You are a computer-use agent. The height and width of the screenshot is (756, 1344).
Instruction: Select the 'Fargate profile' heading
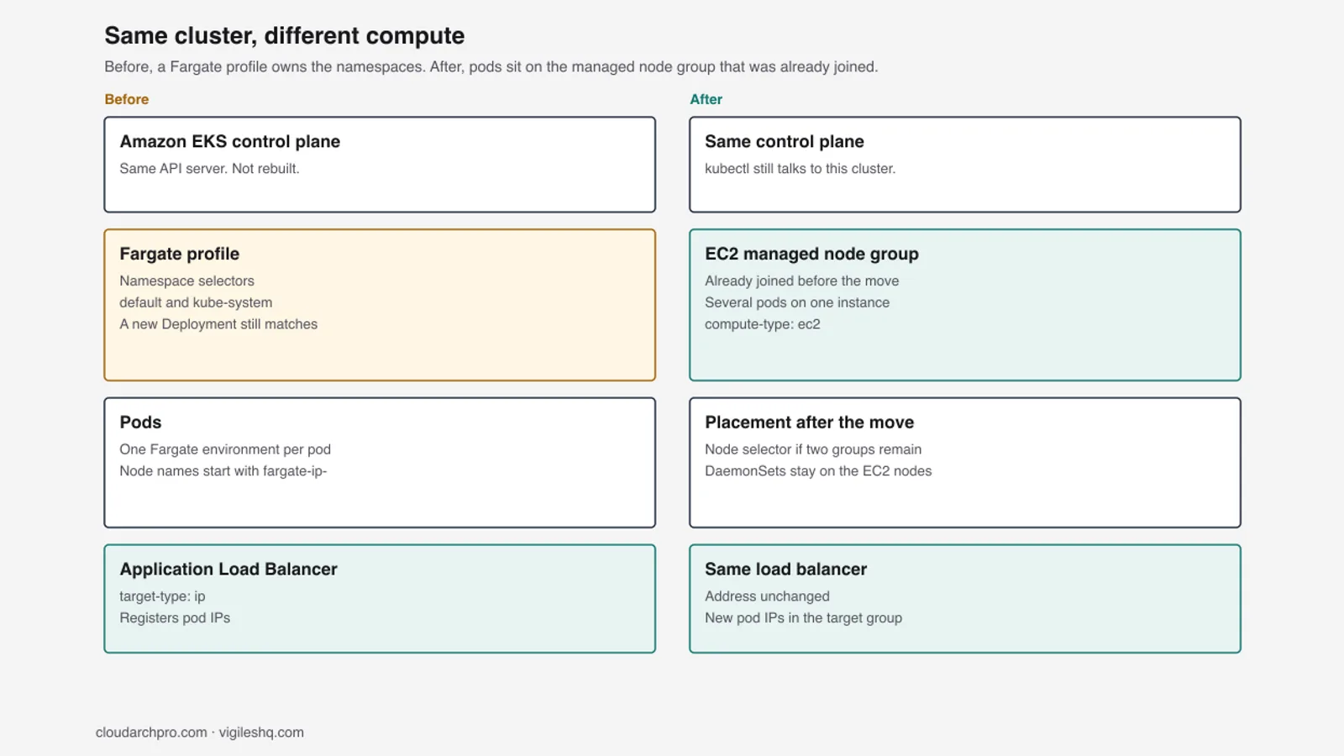(x=179, y=254)
